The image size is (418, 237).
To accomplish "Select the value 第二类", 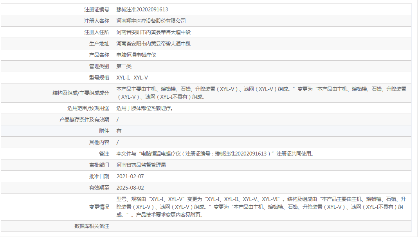I will pos(121,66).
